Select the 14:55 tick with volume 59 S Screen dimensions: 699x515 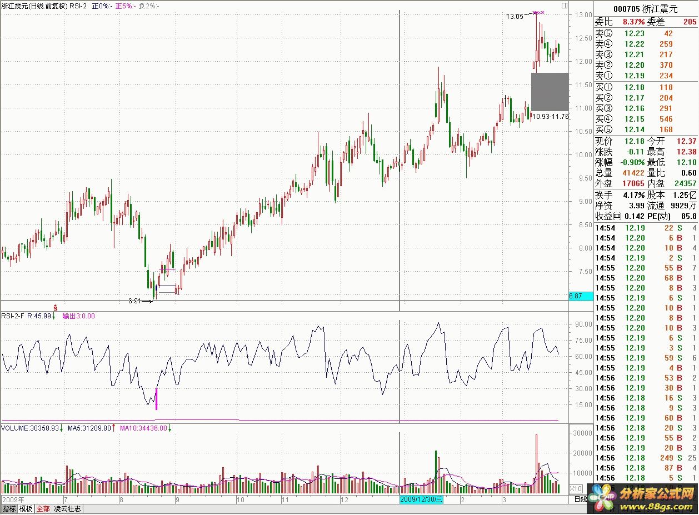[x=646, y=358]
